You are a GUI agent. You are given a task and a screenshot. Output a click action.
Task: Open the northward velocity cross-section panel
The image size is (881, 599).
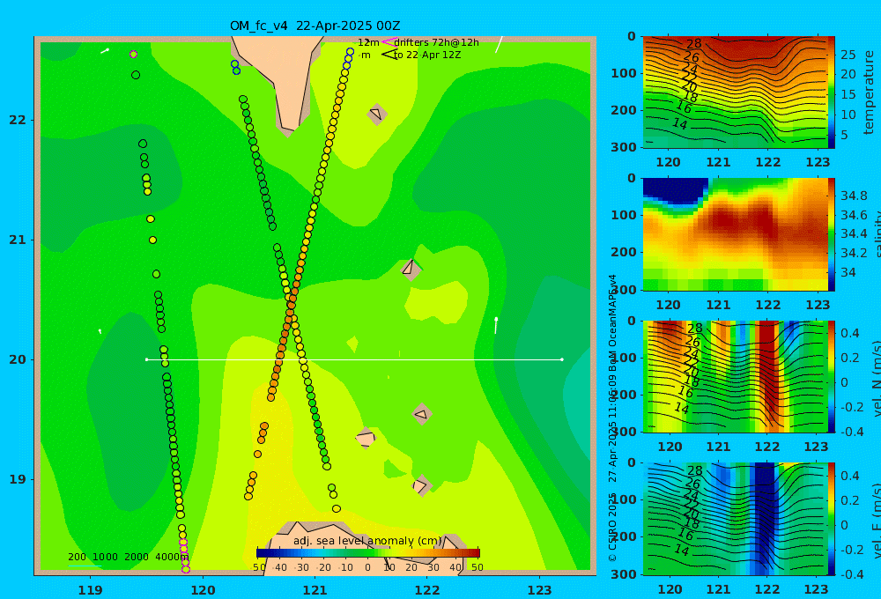[x=735, y=376]
